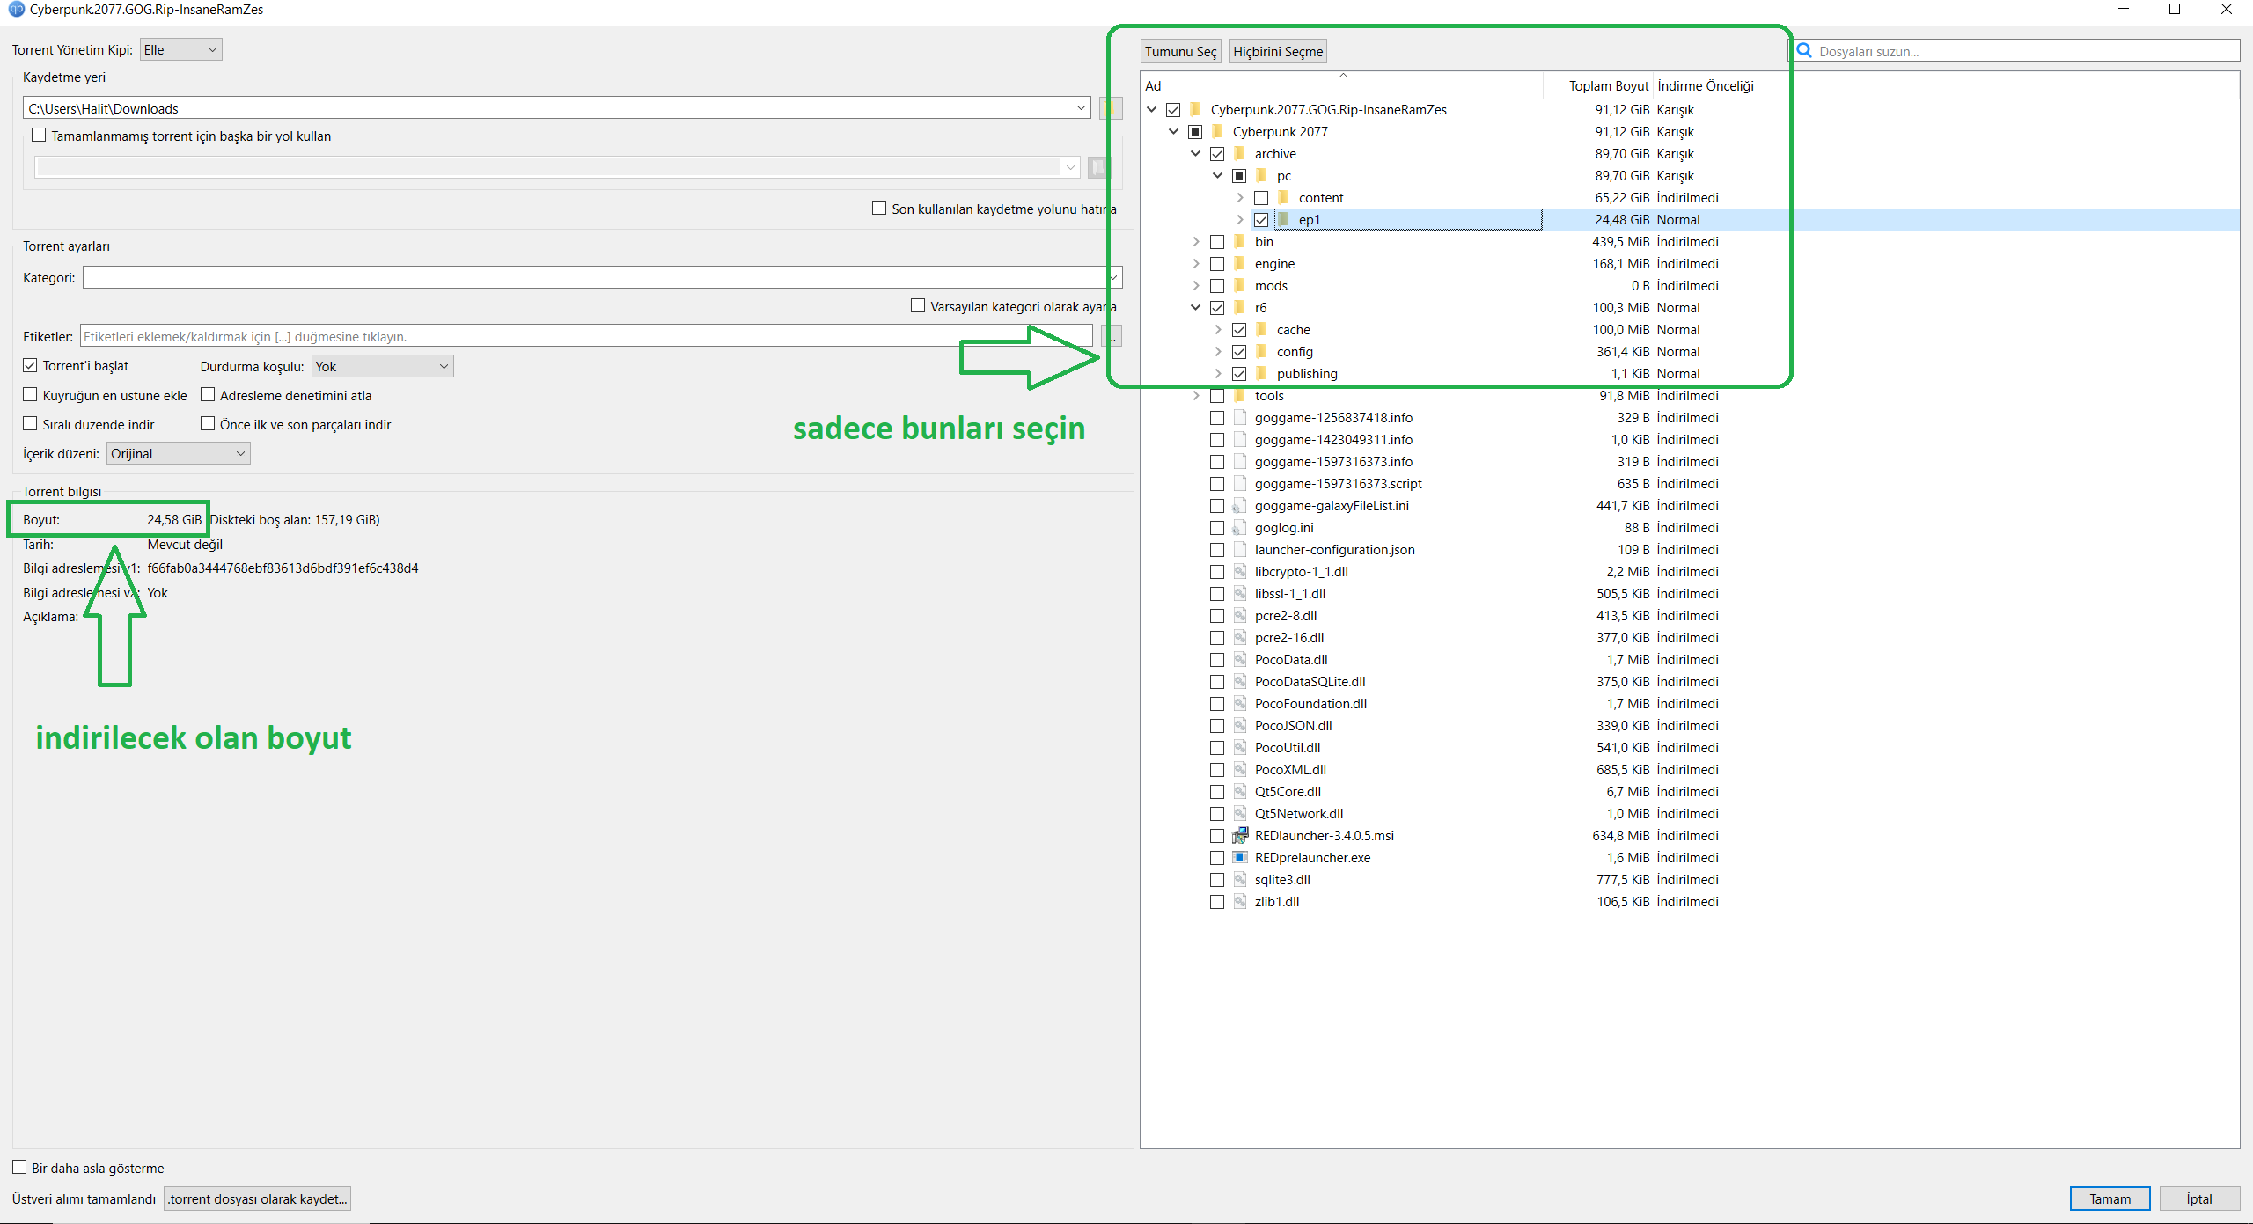Collapse the archive folder node
This screenshot has height=1224, width=2253.
tap(1195, 153)
